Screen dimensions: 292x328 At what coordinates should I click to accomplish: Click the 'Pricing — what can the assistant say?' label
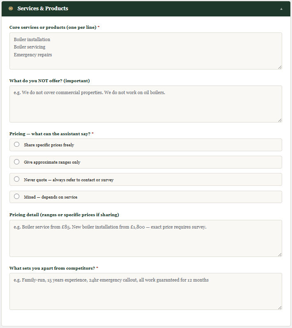[50, 134]
